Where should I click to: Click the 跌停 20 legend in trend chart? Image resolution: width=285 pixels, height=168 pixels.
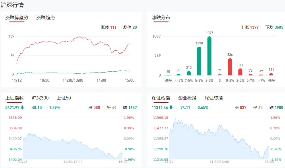(130, 27)
